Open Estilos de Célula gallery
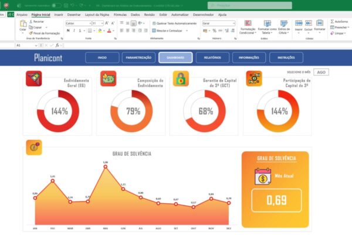This screenshot has width=352, height=235. point(284,27)
